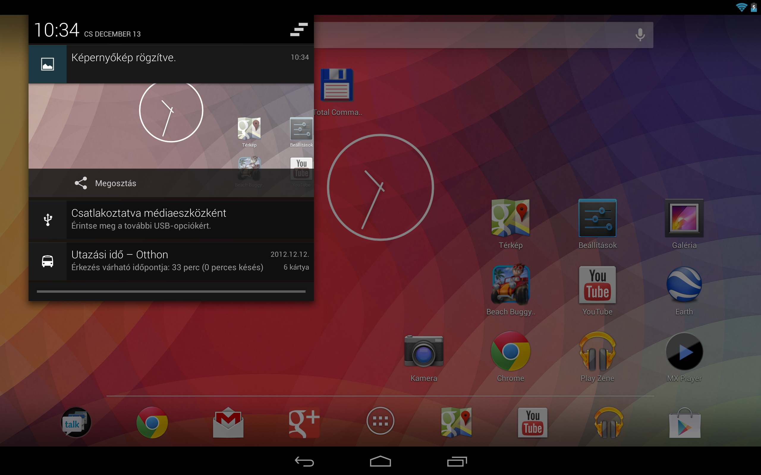
Task: Launch Beach Buggy game
Action: point(510,290)
